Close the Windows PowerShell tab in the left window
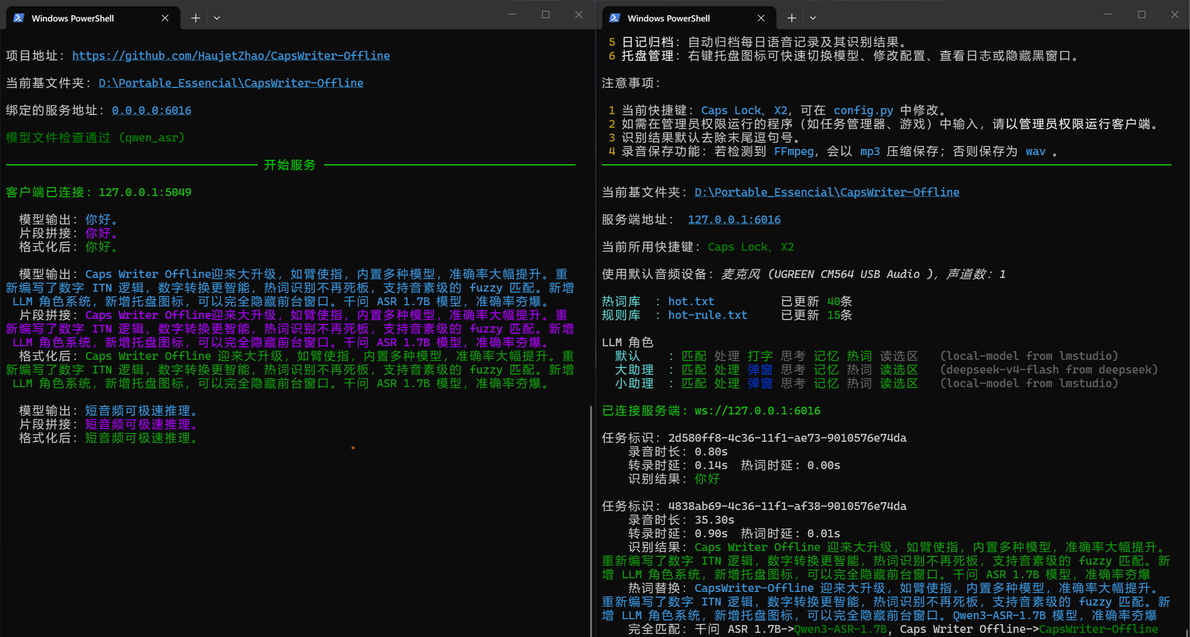1190x637 pixels. click(x=165, y=18)
